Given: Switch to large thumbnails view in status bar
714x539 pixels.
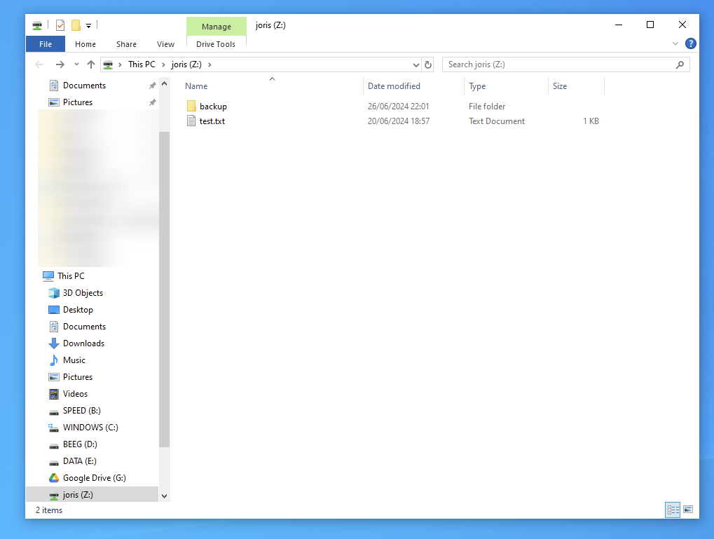Looking at the screenshot, I should tap(688, 510).
